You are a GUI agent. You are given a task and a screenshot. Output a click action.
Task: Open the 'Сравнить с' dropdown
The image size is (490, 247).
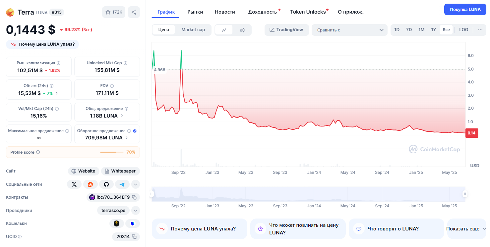(x=349, y=30)
